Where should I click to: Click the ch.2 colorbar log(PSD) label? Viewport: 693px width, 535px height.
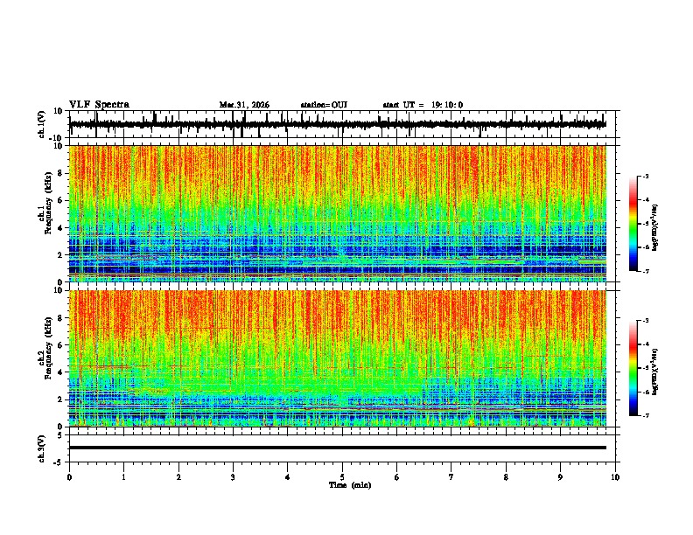(654, 372)
